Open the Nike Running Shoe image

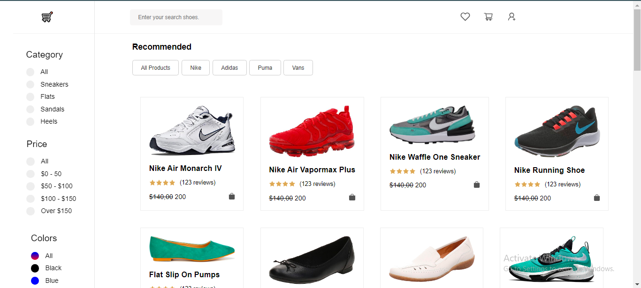(557, 132)
